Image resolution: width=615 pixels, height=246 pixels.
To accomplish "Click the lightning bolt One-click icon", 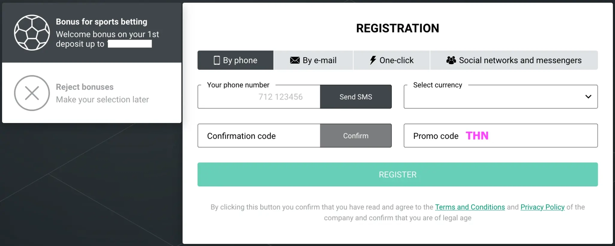I will coord(373,60).
